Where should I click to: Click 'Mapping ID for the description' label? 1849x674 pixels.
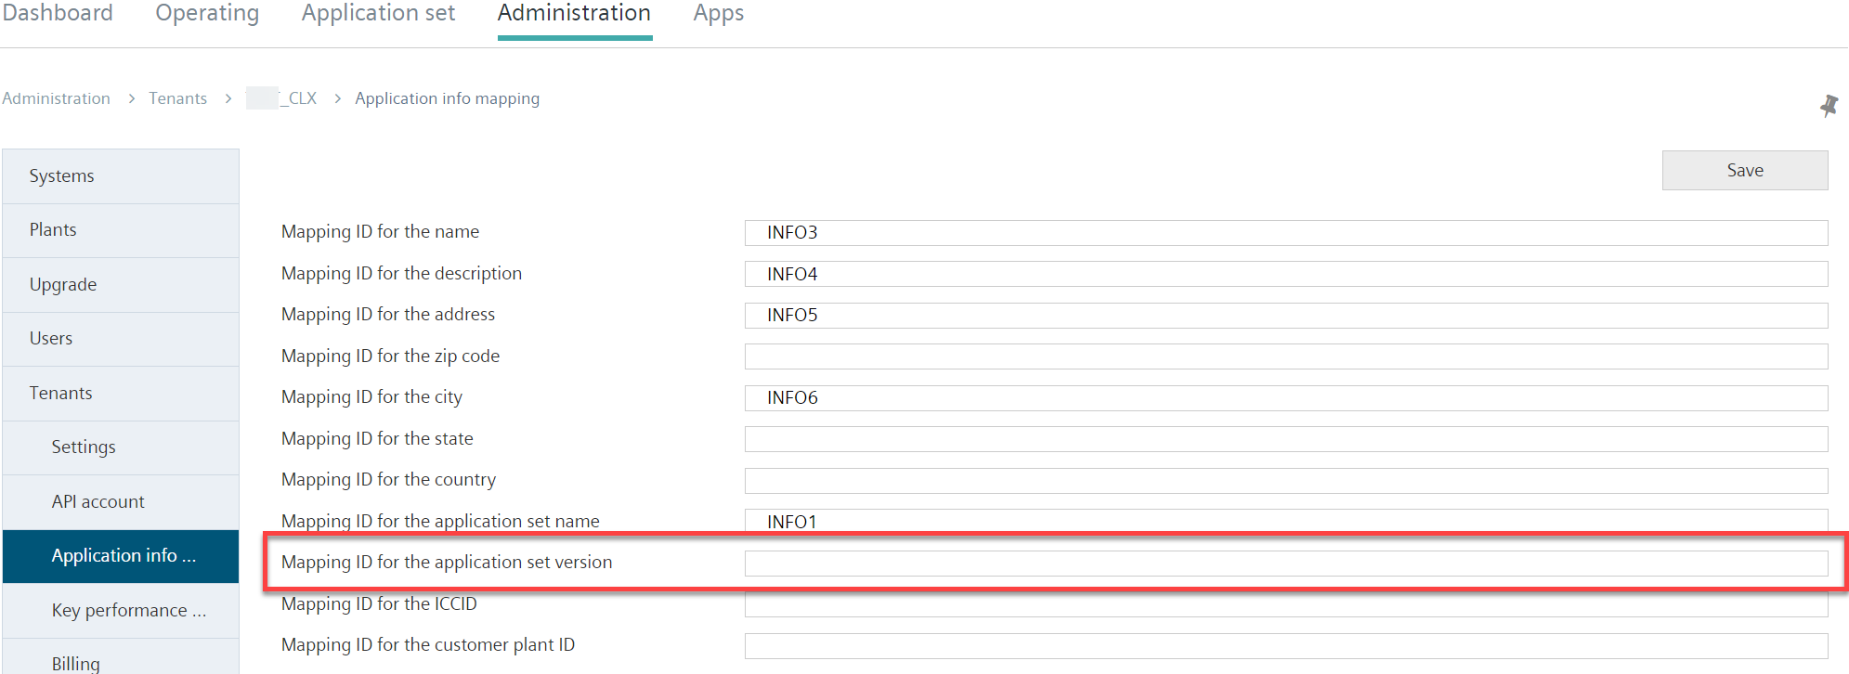[401, 274]
